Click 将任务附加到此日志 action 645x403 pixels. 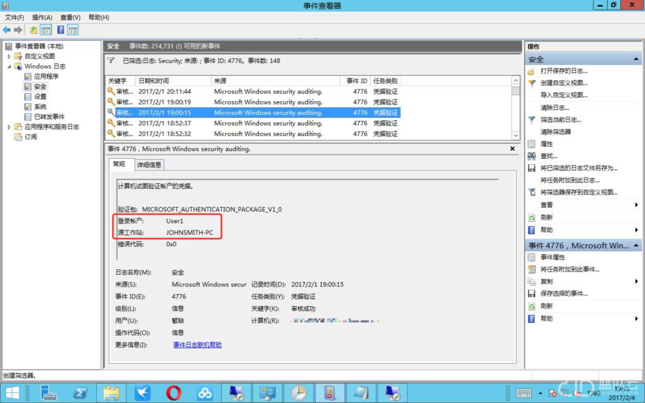(569, 180)
